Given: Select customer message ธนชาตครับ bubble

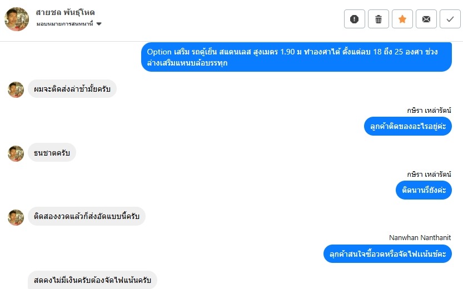Looking at the screenshot, I should (x=52, y=153).
